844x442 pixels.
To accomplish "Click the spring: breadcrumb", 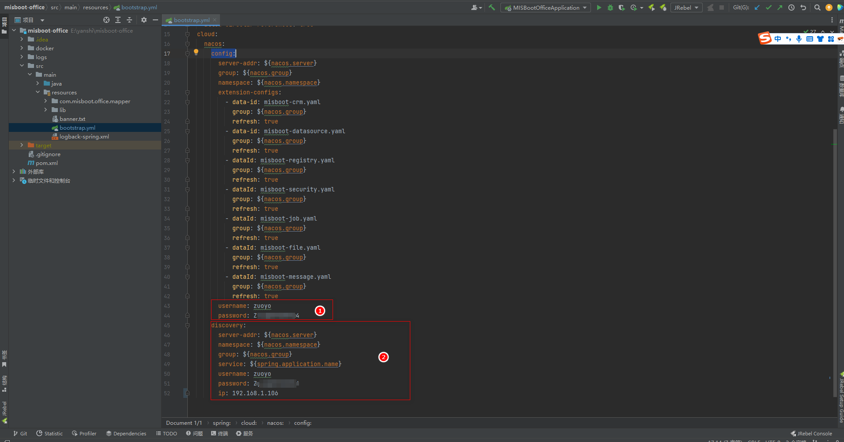I will 222,423.
